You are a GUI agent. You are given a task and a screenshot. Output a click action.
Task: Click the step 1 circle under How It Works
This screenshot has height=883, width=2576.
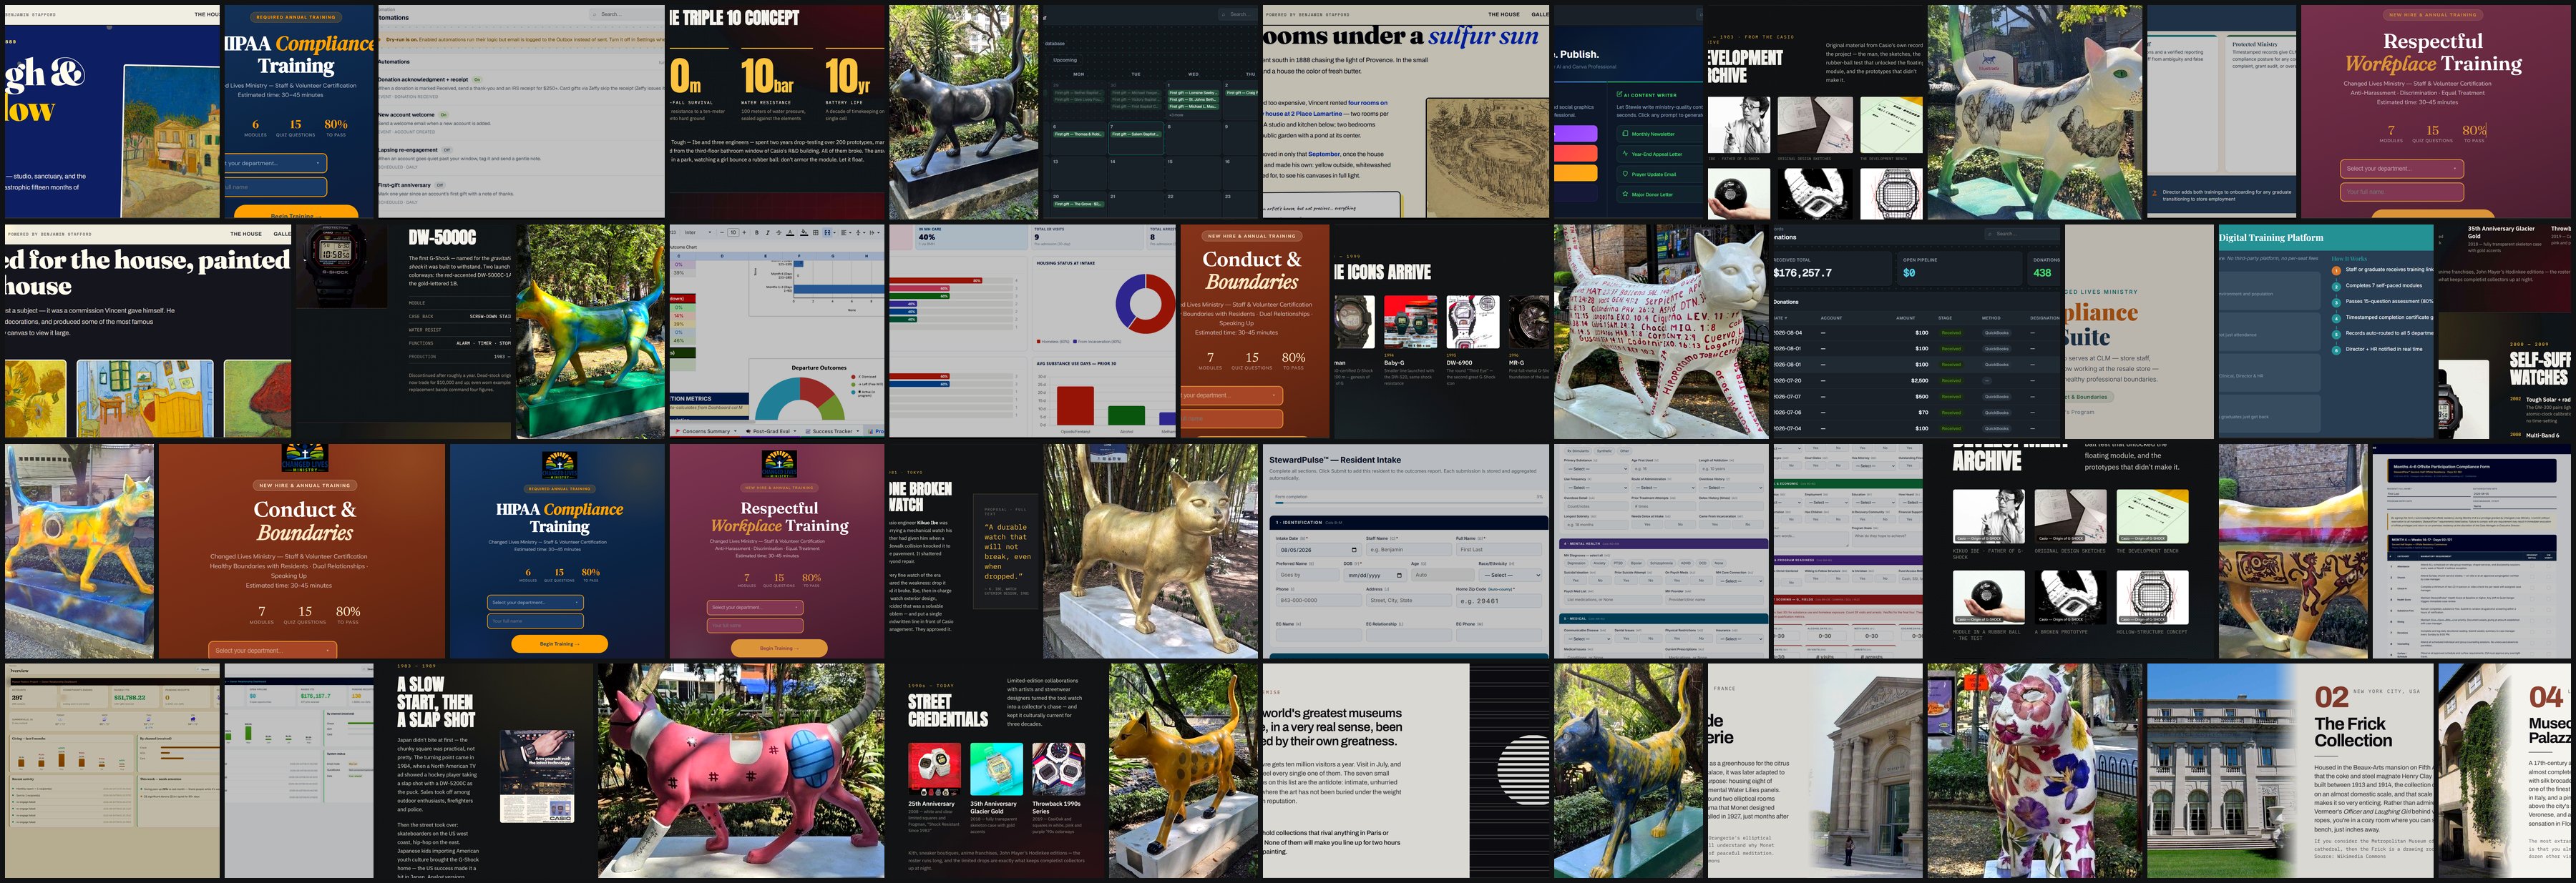pos(2337,272)
